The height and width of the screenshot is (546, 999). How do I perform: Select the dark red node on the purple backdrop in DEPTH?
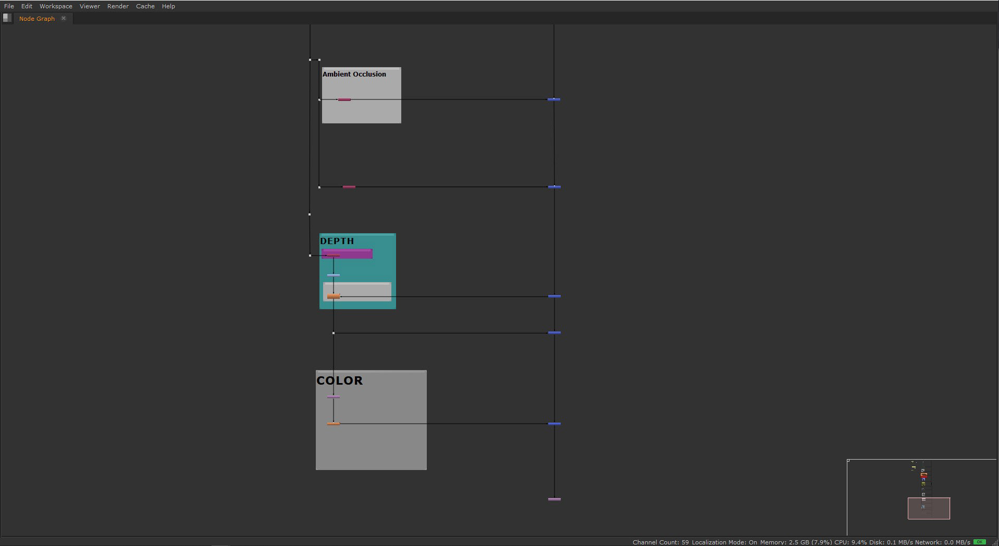point(334,255)
